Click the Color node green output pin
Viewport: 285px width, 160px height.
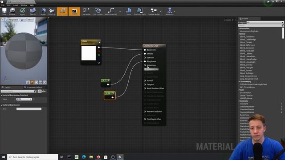pos(99,55)
